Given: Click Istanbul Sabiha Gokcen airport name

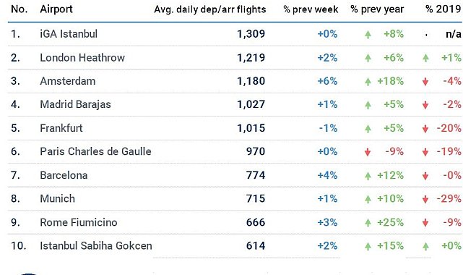Looking at the screenshot, I should click(96, 246).
